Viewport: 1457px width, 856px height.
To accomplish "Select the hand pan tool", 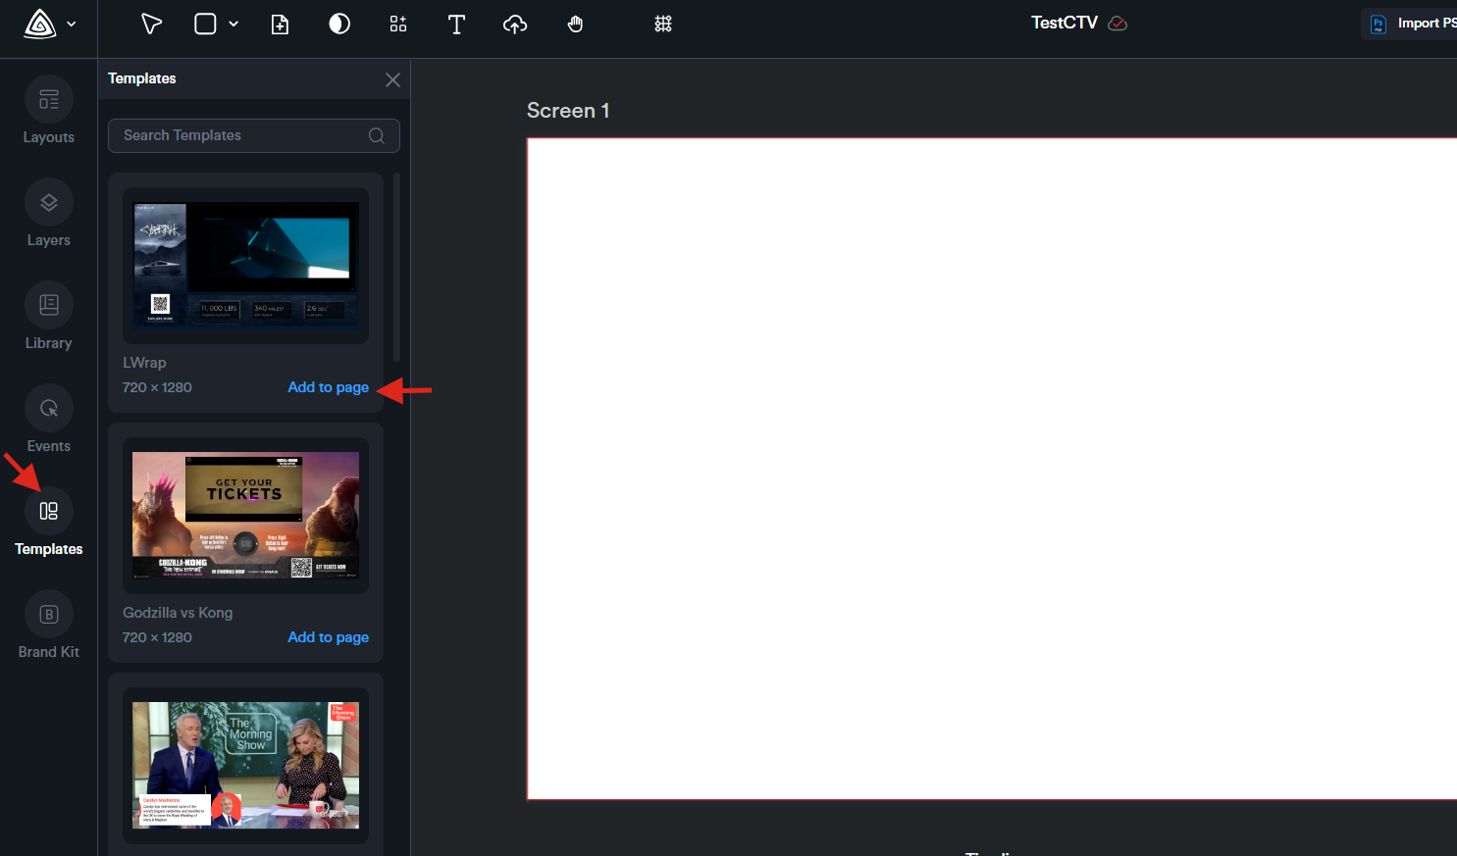I will coord(576,25).
